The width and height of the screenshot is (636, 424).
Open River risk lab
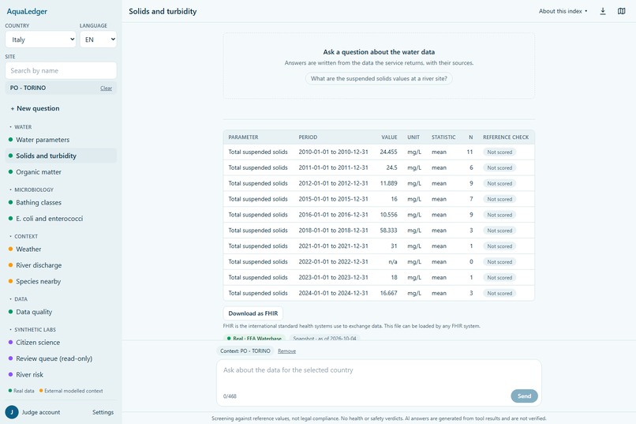tap(61, 375)
